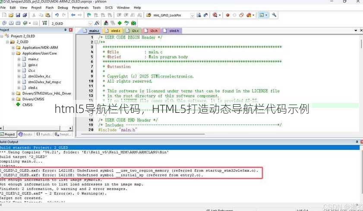This screenshot has width=363, height=211.
Task: Open the Flash menu
Action: coord(50,8)
